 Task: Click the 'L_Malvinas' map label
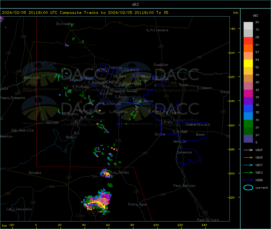(119, 112)
